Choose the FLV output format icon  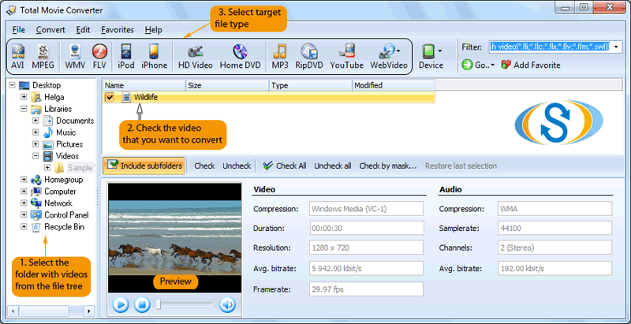click(x=99, y=56)
